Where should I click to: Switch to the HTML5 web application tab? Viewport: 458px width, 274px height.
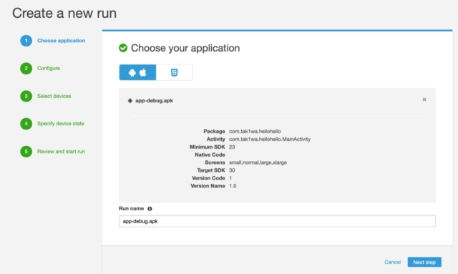click(x=175, y=72)
